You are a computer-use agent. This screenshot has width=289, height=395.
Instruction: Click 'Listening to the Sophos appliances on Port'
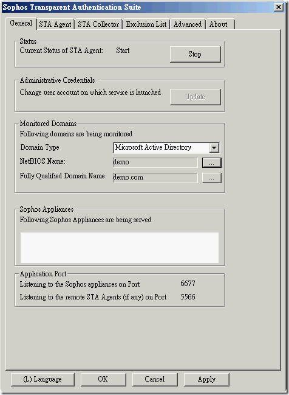(80, 284)
